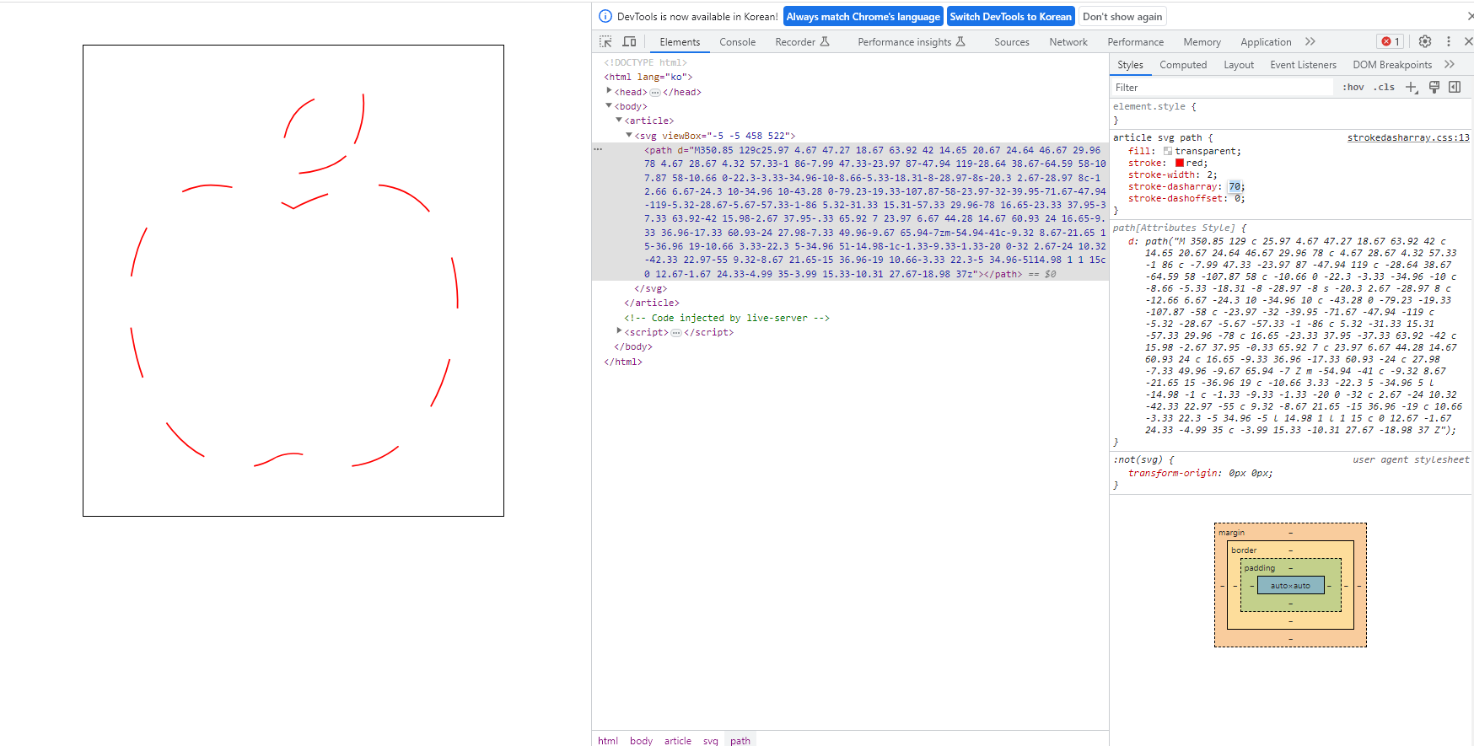The width and height of the screenshot is (1474, 746).
Task: Click the article svg path selector
Action: (x=1157, y=137)
